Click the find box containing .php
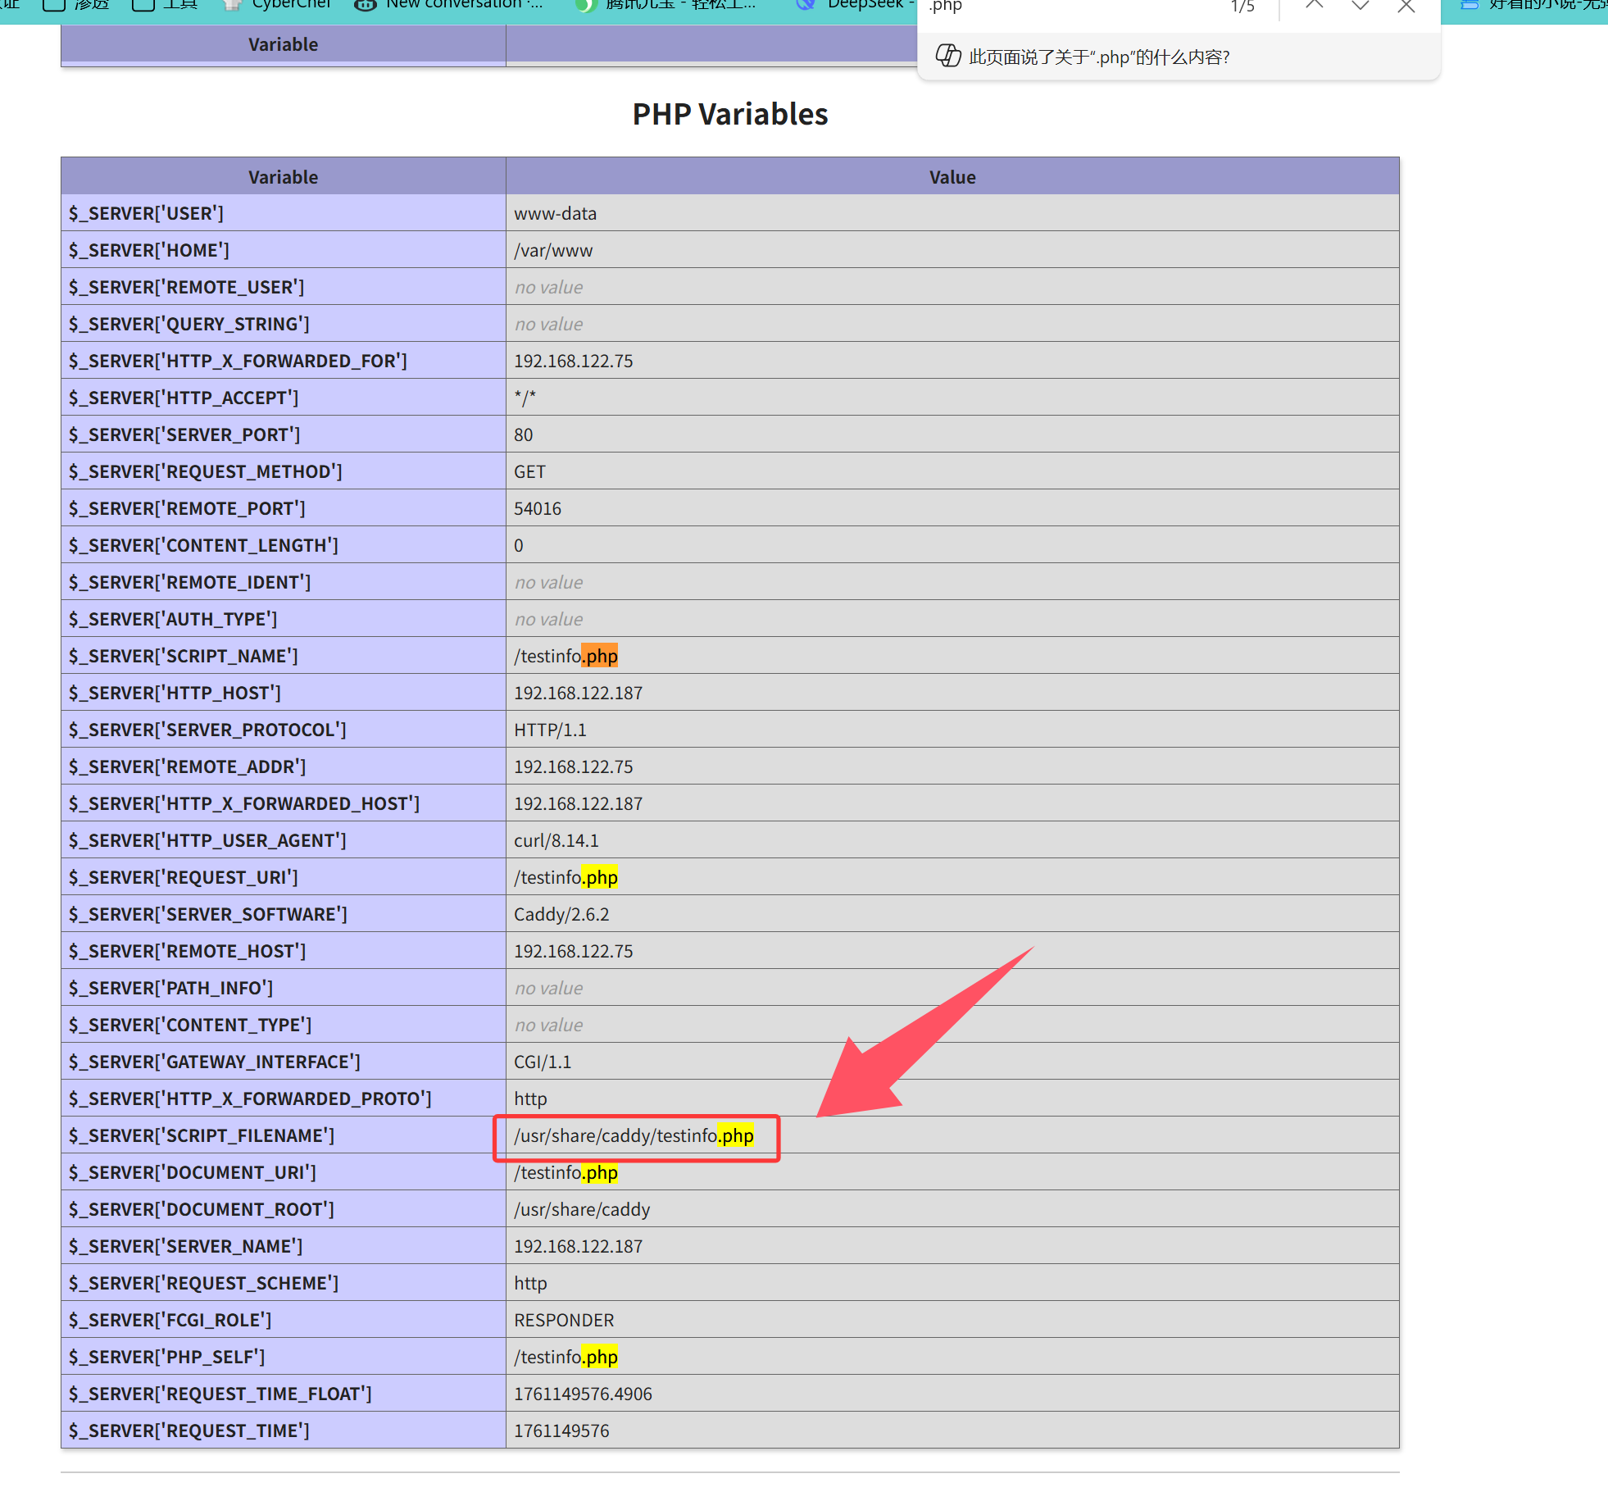1608x1501 pixels. click(1065, 7)
